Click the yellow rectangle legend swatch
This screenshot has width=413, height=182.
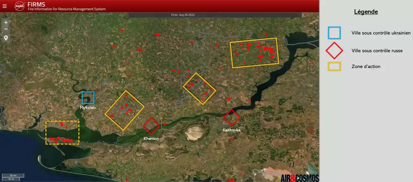(334, 66)
